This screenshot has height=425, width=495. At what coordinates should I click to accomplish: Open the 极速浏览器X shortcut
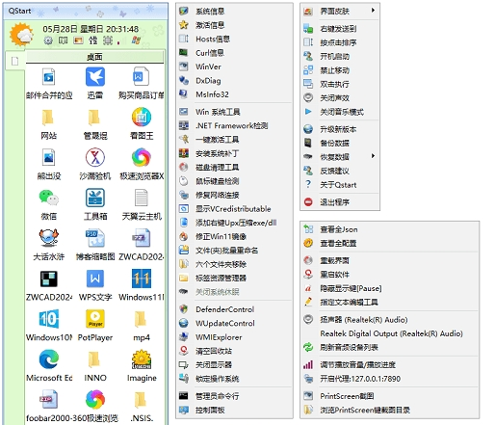pos(142,164)
